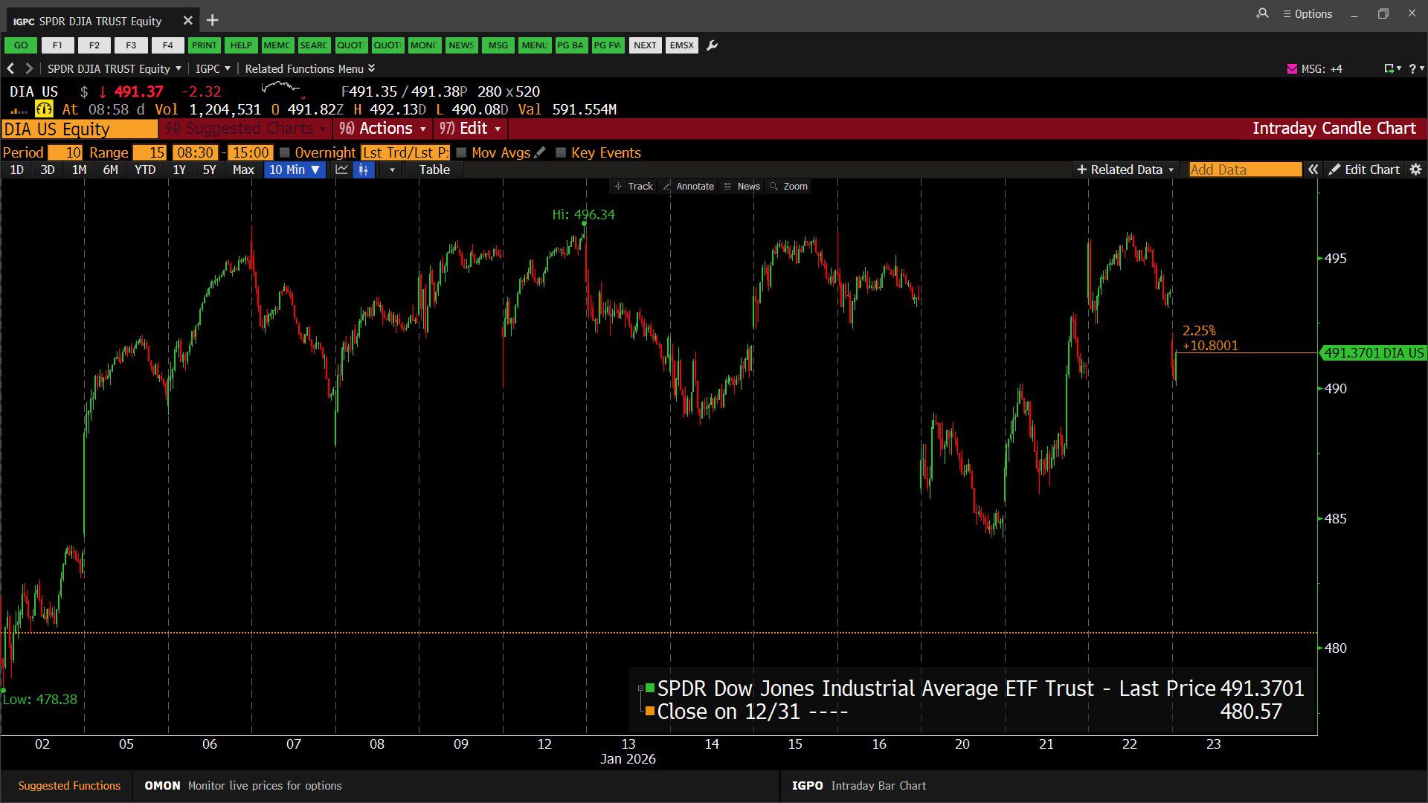Expand the Related Data dropdown
Screen dimensions: 1428x803
point(1125,170)
